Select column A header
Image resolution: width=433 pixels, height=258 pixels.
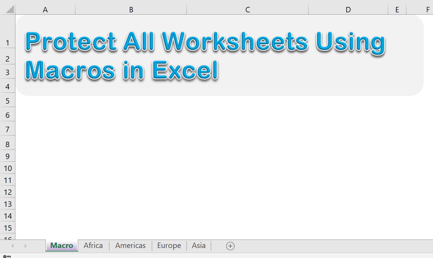click(45, 10)
